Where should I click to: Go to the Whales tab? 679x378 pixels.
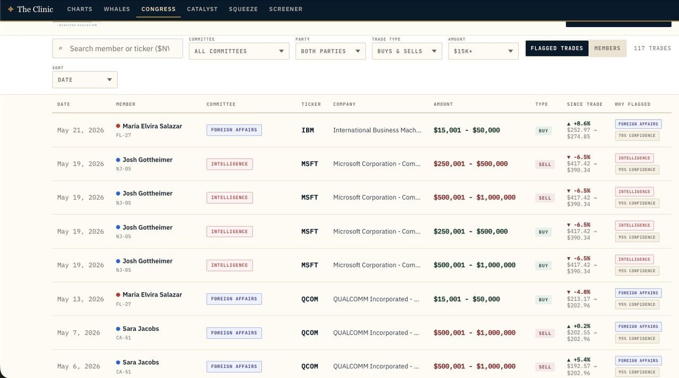tap(117, 9)
